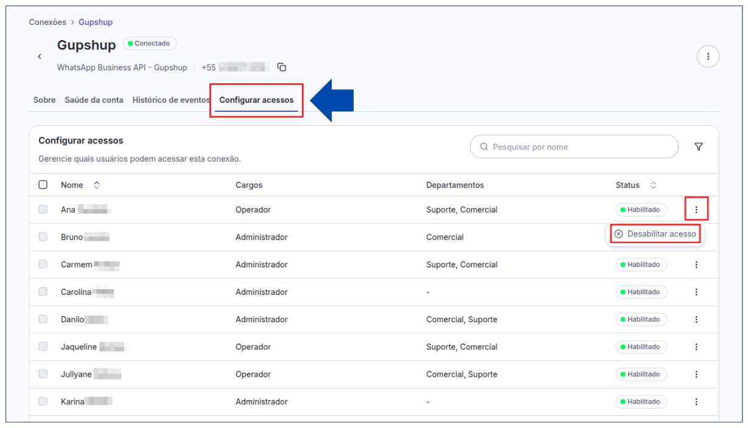
Task: Toggle the select-all checkbox in header
Action: pyautogui.click(x=43, y=185)
